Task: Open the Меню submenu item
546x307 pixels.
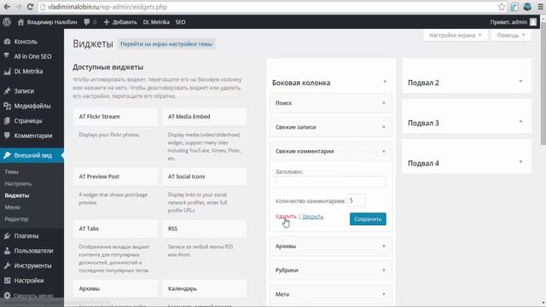Action: pos(13,207)
